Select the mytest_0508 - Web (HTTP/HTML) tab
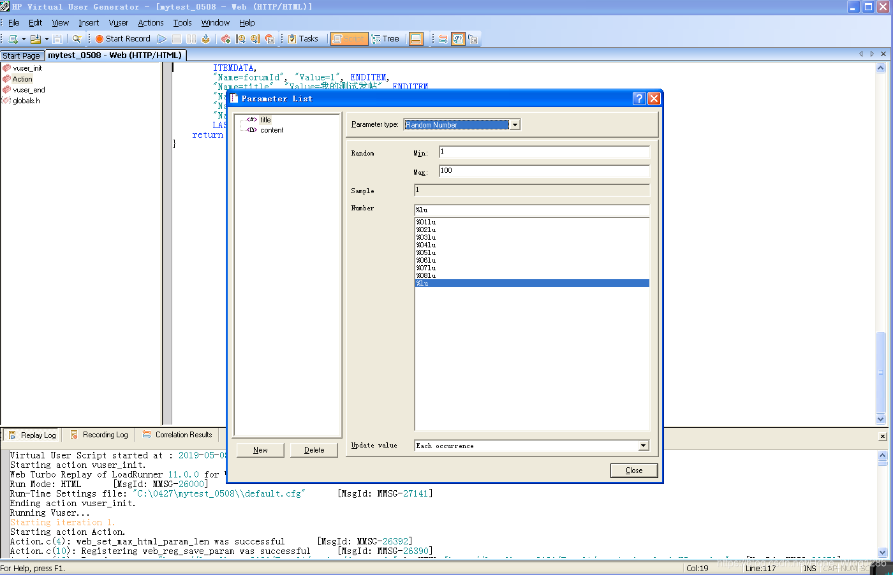Screen dimensions: 893x575 115,55
